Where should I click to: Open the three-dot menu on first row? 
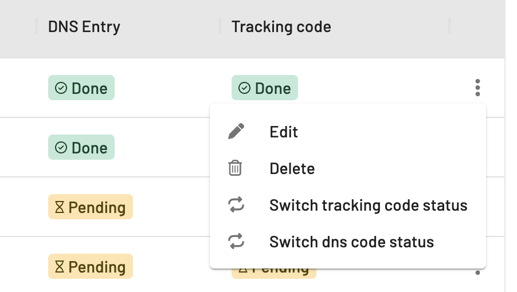[x=477, y=88]
